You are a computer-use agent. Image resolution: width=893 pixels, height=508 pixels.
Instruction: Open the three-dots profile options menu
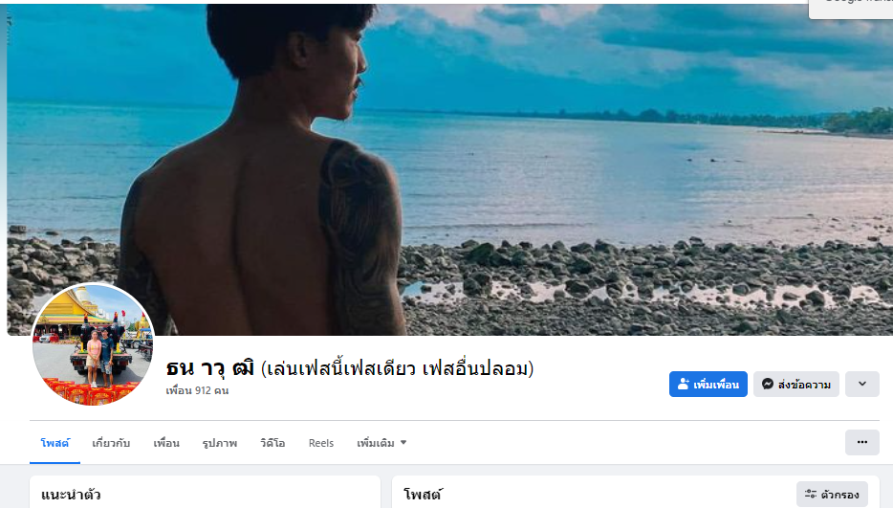pyautogui.click(x=861, y=442)
